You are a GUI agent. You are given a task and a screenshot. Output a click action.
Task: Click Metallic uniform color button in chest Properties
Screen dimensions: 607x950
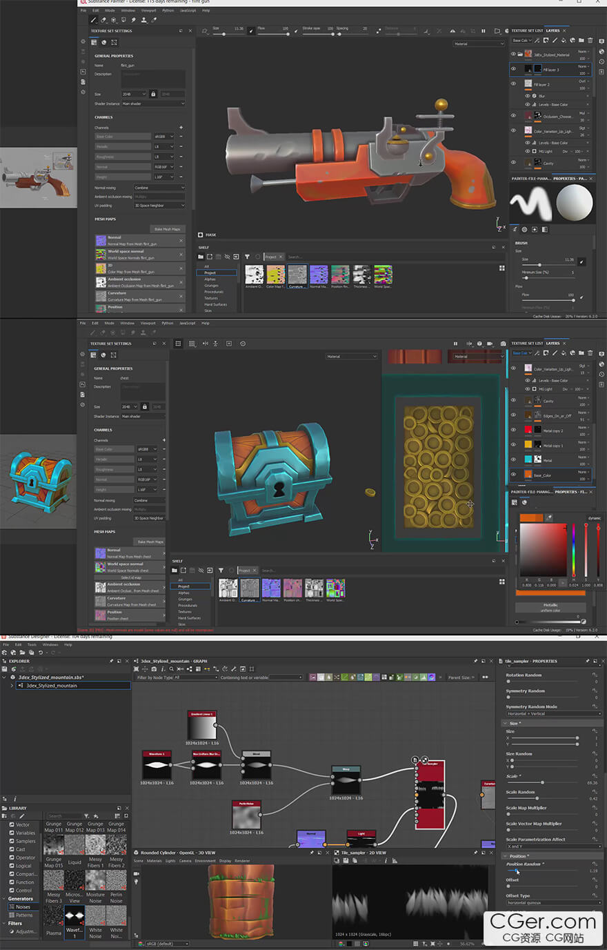pyautogui.click(x=550, y=607)
